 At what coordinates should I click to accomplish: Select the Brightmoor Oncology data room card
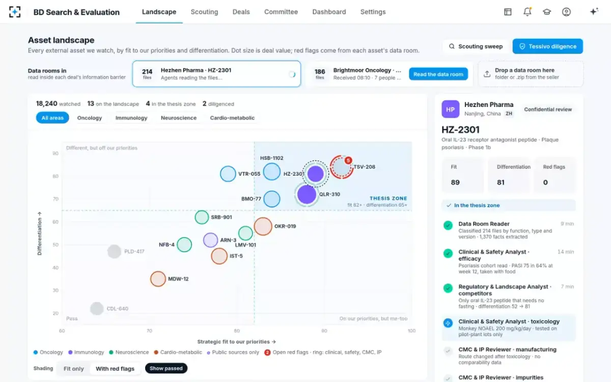click(390, 74)
